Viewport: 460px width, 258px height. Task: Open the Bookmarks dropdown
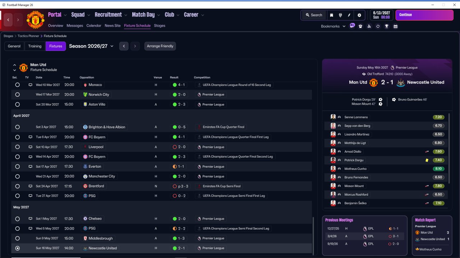pos(333,26)
